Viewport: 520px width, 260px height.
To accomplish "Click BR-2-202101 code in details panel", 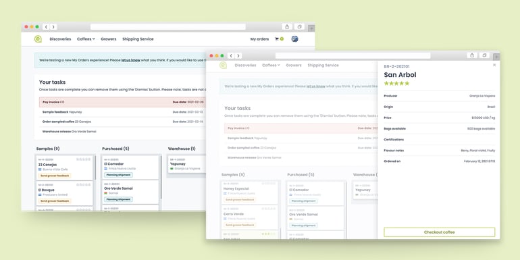I will (396, 67).
